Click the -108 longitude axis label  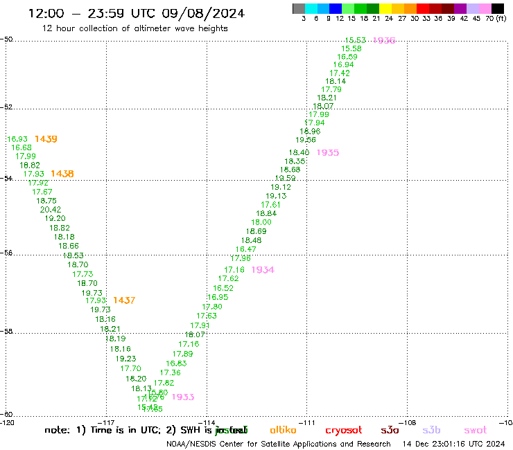(408, 422)
